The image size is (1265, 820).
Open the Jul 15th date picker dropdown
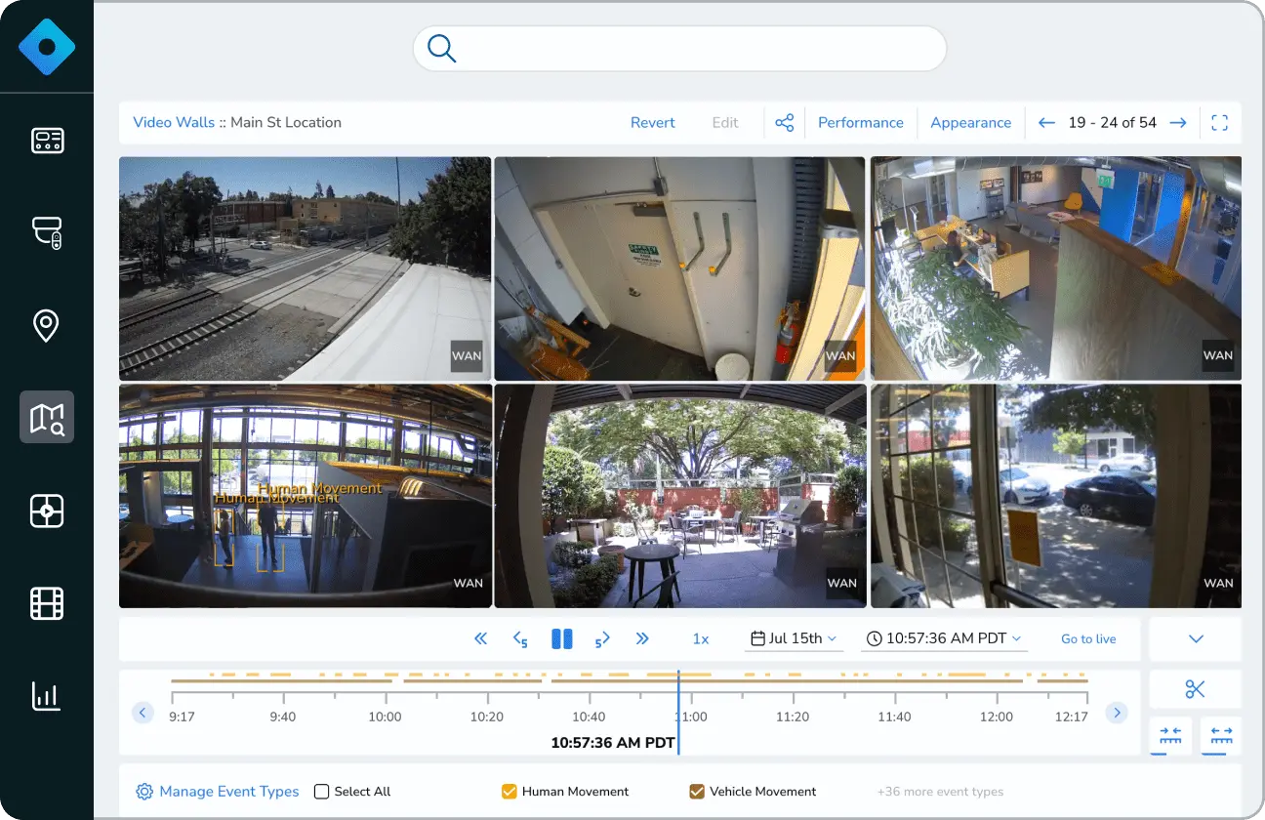pos(794,638)
